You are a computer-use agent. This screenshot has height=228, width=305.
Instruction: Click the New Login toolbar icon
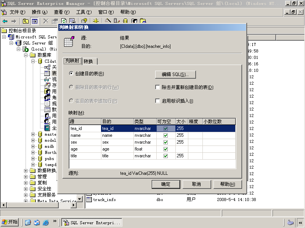(x=134, y=21)
